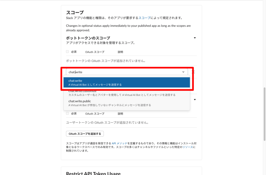Click the X icon beside the scope input
266x175 pixels.
(x=193, y=72)
